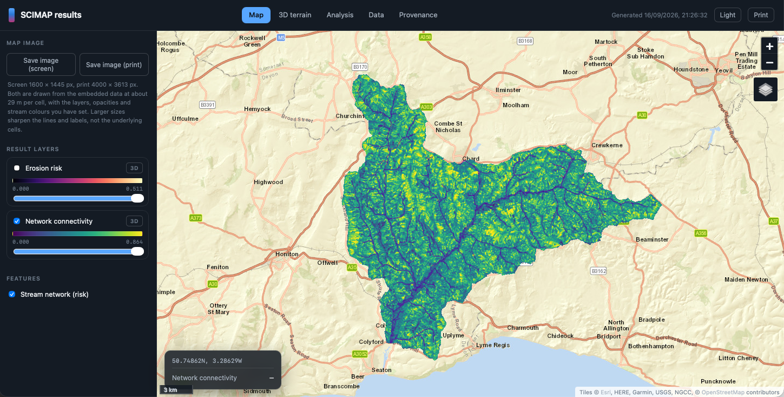Click the A303 road shield
This screenshot has width=784, height=397.
(427, 107)
